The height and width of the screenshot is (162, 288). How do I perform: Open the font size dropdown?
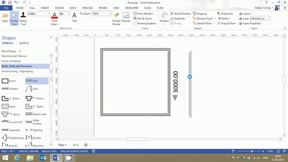[x=68, y=14]
